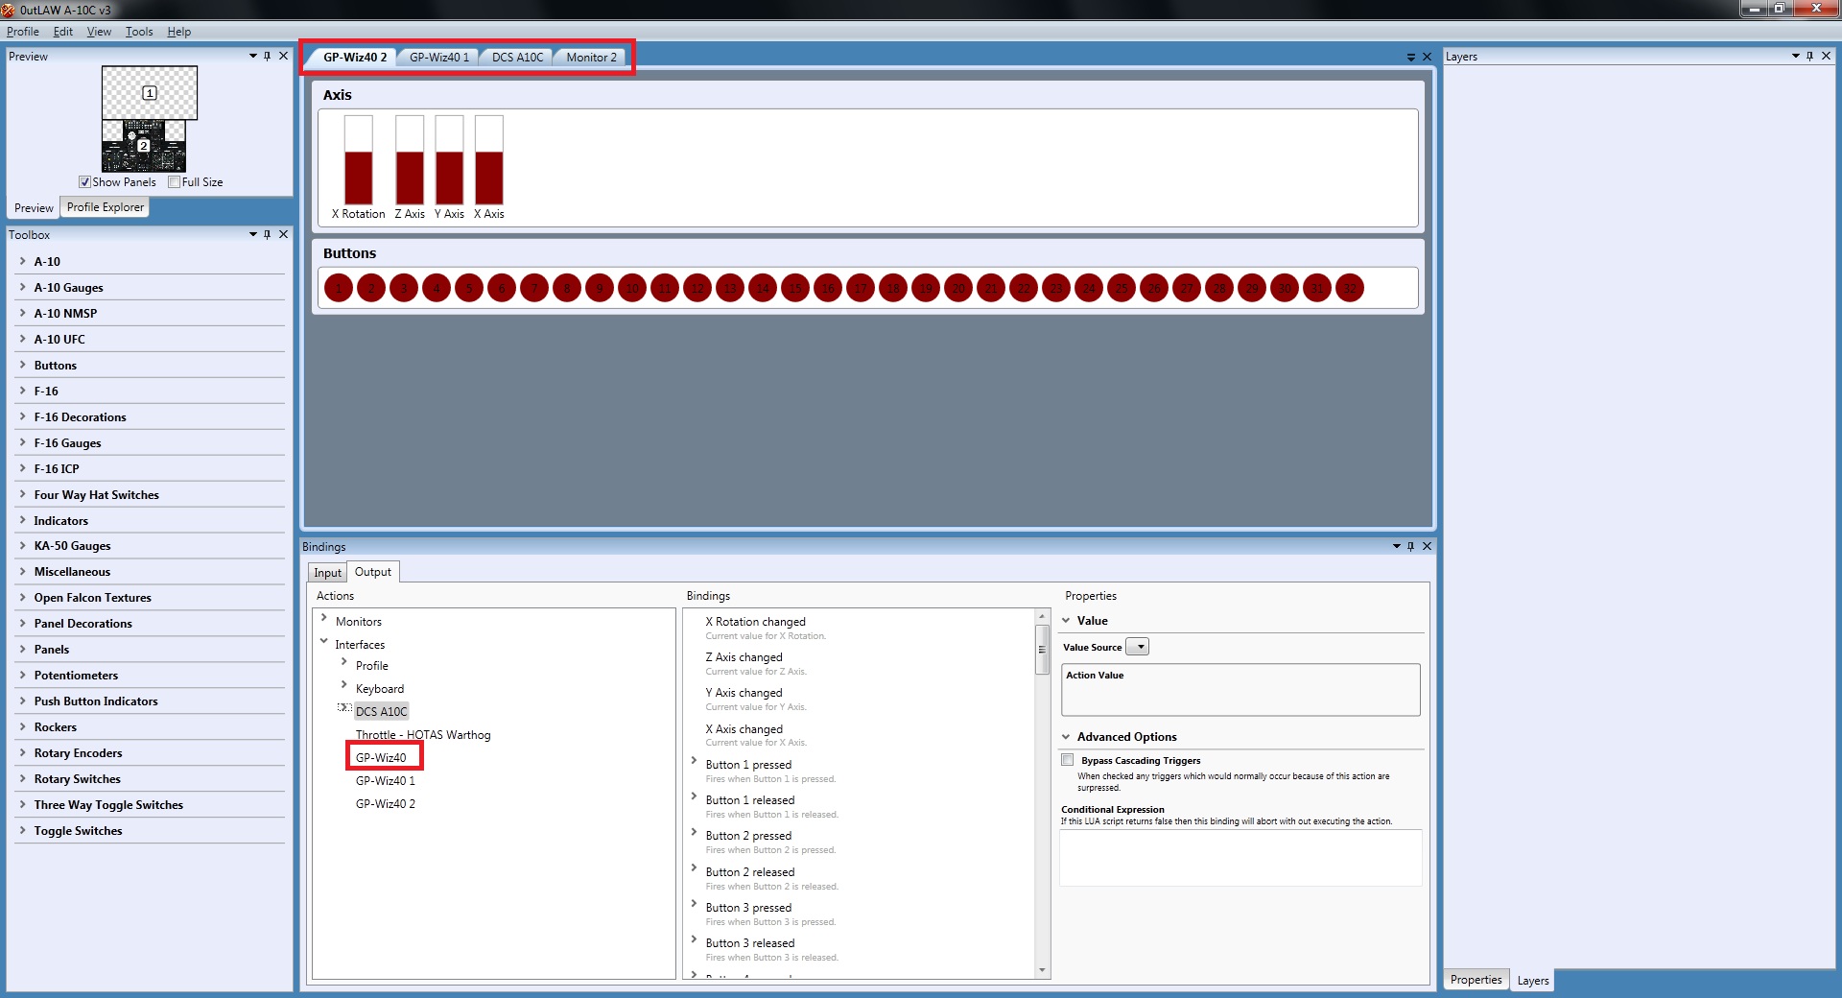Click button indicator 20
The height and width of the screenshot is (998, 1842).
pyautogui.click(x=958, y=288)
